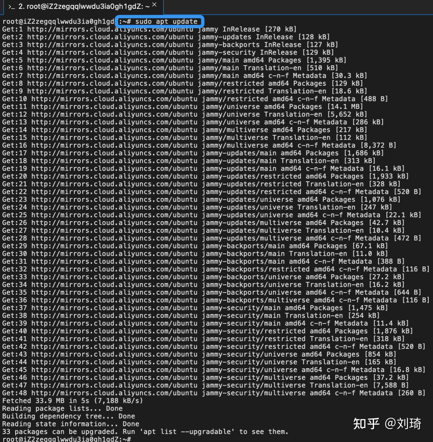Click the Fetched 33.9 MB summary line
Image resolution: width=433 pixels, height=442 pixels.
[73, 401]
